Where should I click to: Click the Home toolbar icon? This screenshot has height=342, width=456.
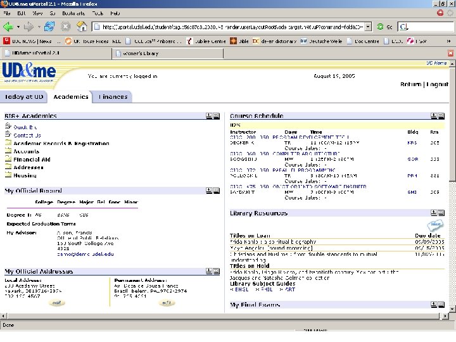tap(82, 27)
